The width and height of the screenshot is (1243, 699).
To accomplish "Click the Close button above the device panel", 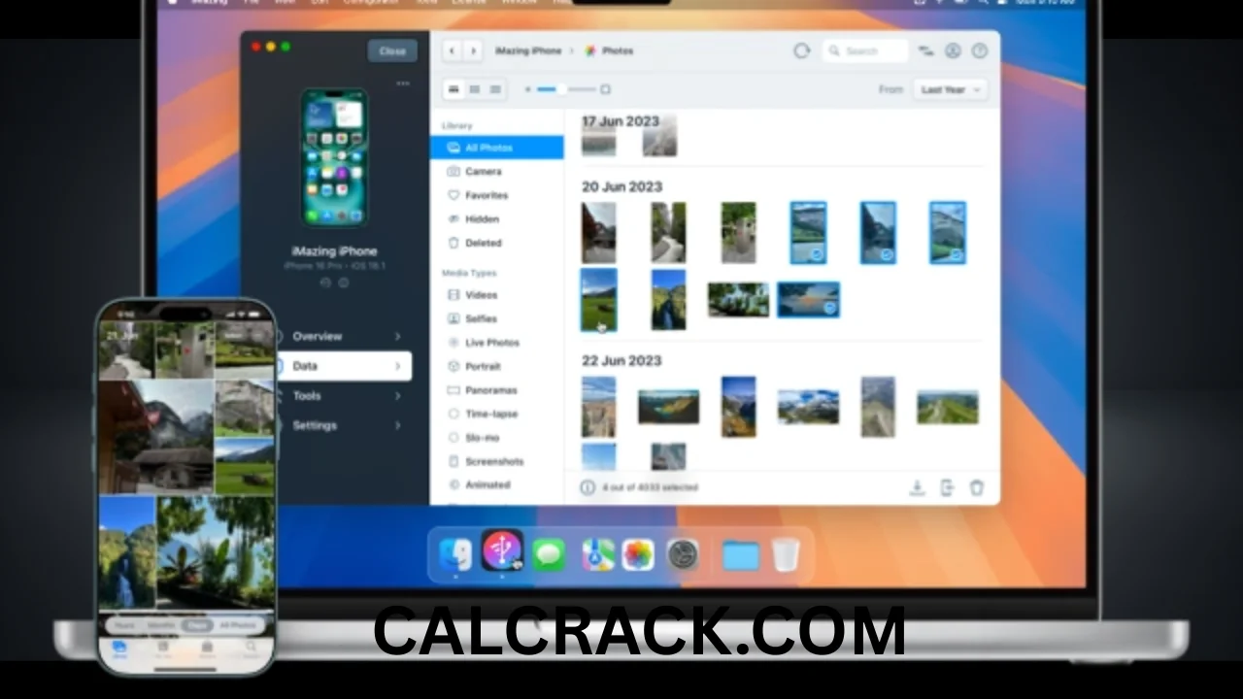I will tap(392, 50).
